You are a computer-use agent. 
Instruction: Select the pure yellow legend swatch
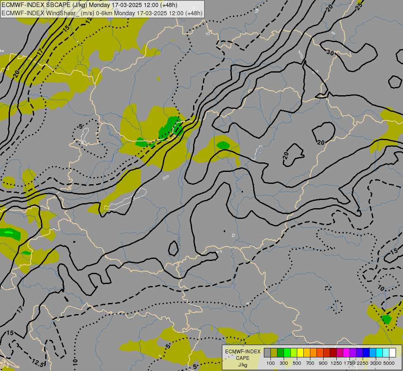pos(300,353)
